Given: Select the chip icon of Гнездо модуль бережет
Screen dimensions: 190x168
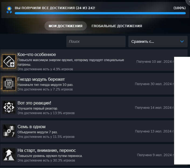Looking at the screenshot, I should [9, 84].
